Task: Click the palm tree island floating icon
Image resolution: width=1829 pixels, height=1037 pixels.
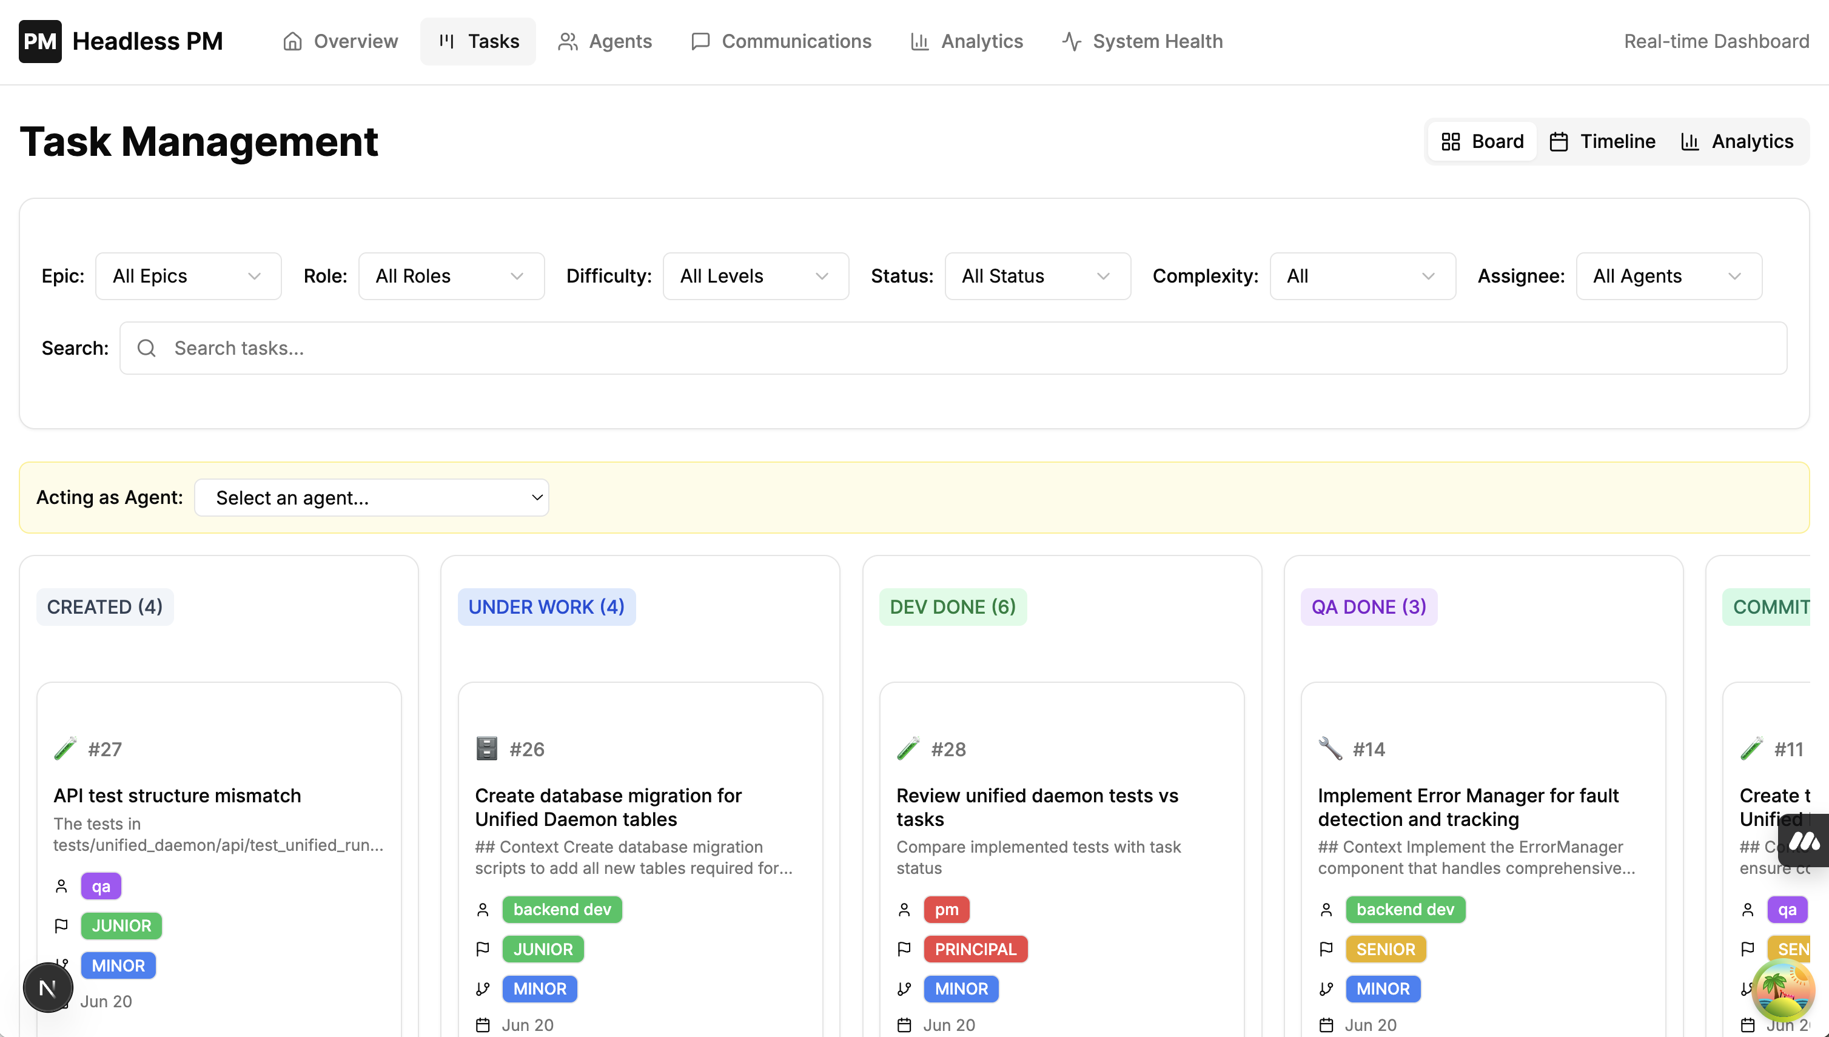Action: pos(1782,990)
